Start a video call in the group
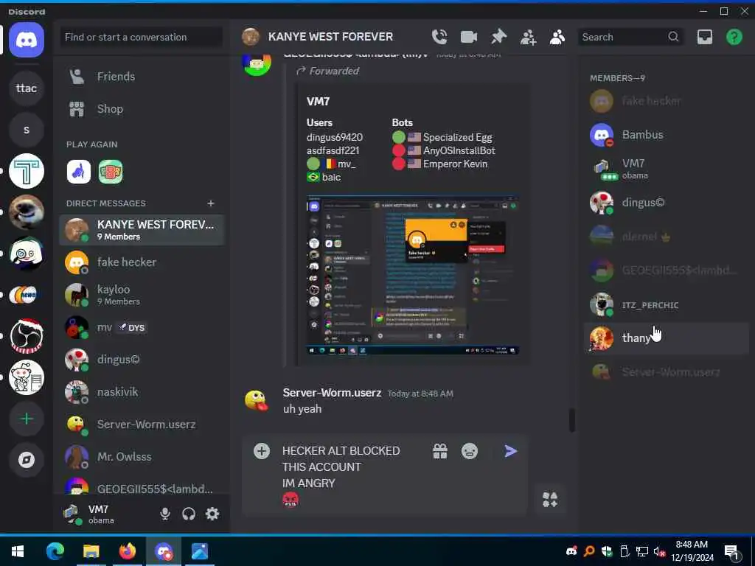 [x=469, y=37]
